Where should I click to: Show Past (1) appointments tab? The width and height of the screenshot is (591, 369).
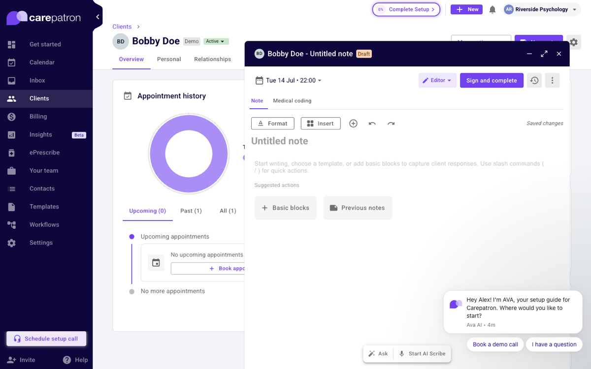point(191,211)
